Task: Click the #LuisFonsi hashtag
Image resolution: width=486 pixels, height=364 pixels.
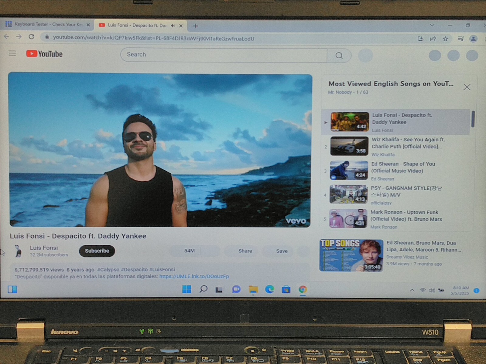Action: click(x=162, y=269)
